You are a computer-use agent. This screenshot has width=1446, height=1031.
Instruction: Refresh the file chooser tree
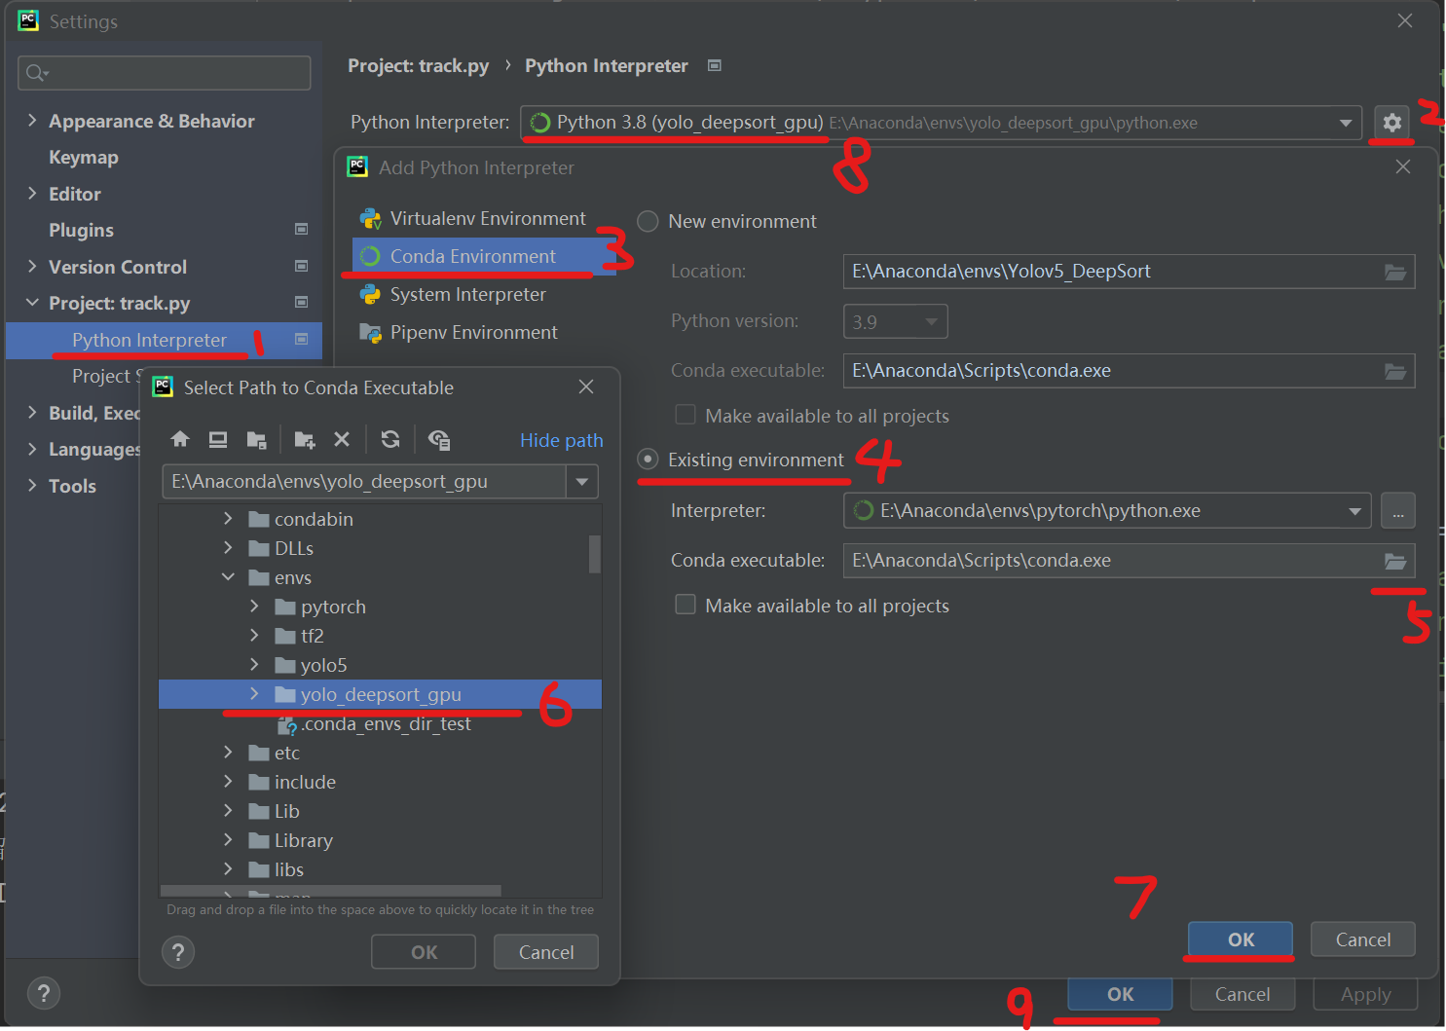coord(390,439)
